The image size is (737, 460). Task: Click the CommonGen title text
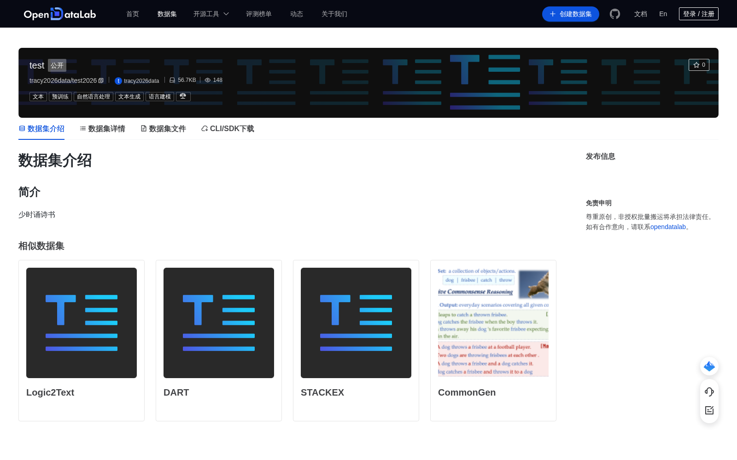pos(467,392)
